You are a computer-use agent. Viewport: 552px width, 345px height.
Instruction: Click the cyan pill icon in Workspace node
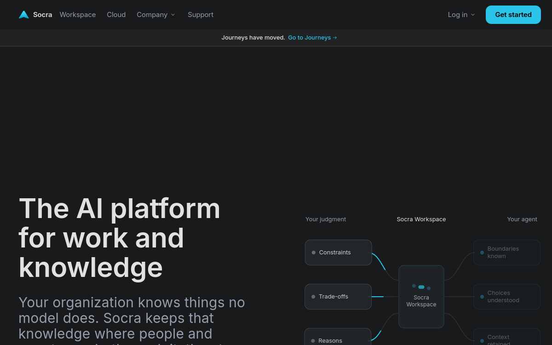point(421,287)
